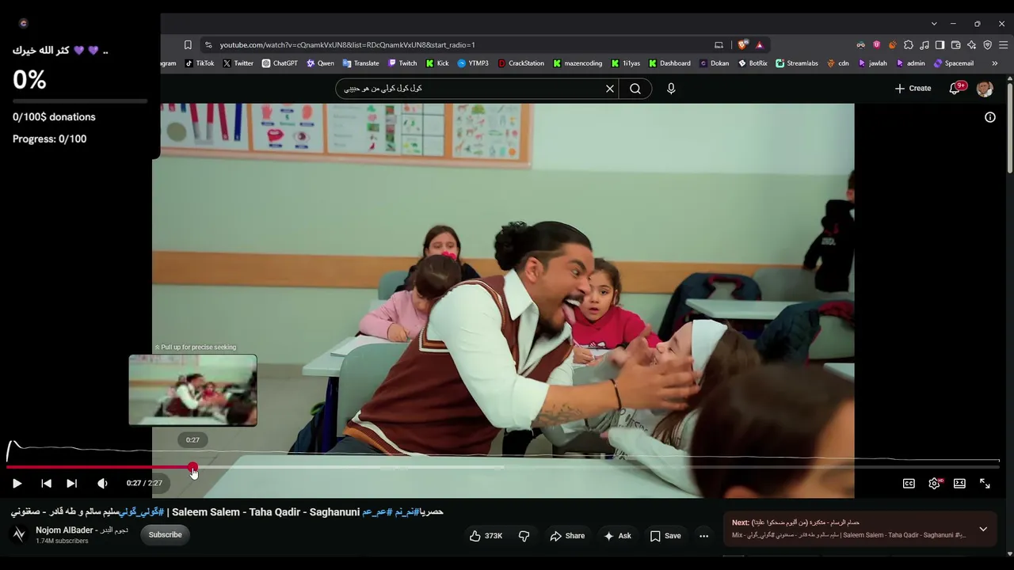Run the YouTube search with magnifier button
The image size is (1014, 570).
pyautogui.click(x=635, y=89)
